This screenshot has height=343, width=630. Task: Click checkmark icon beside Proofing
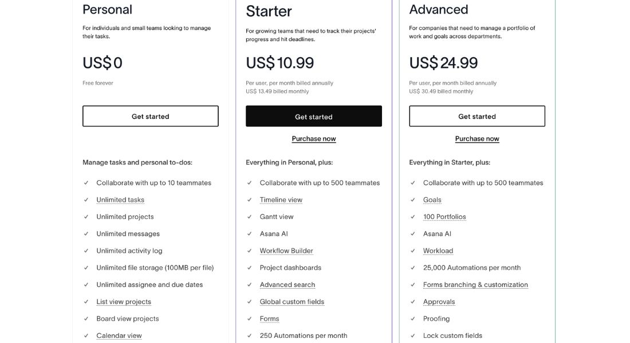point(412,318)
